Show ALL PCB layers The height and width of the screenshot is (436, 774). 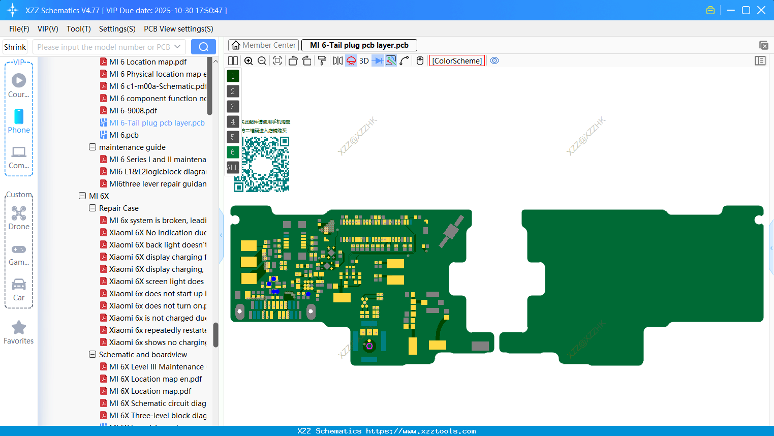coord(233,168)
